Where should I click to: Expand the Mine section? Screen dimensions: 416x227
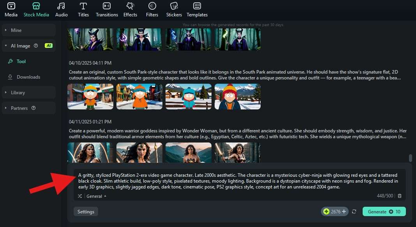29,30
